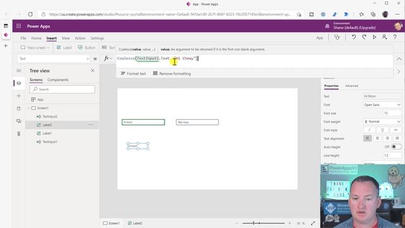Open the browser profile avatar

[x=385, y=14]
